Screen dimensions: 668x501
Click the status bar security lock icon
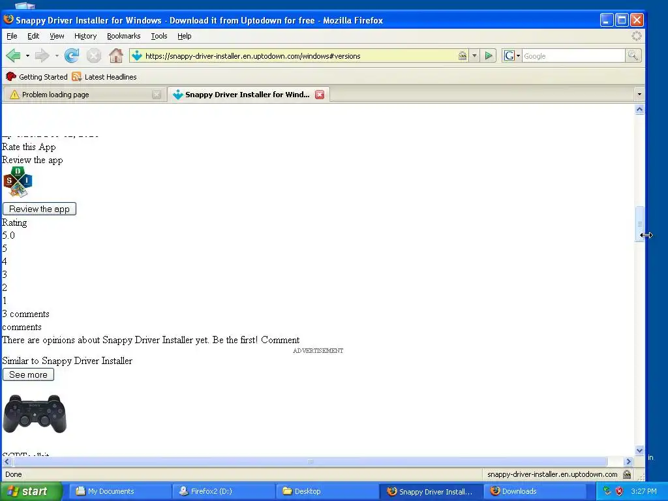tap(627, 474)
